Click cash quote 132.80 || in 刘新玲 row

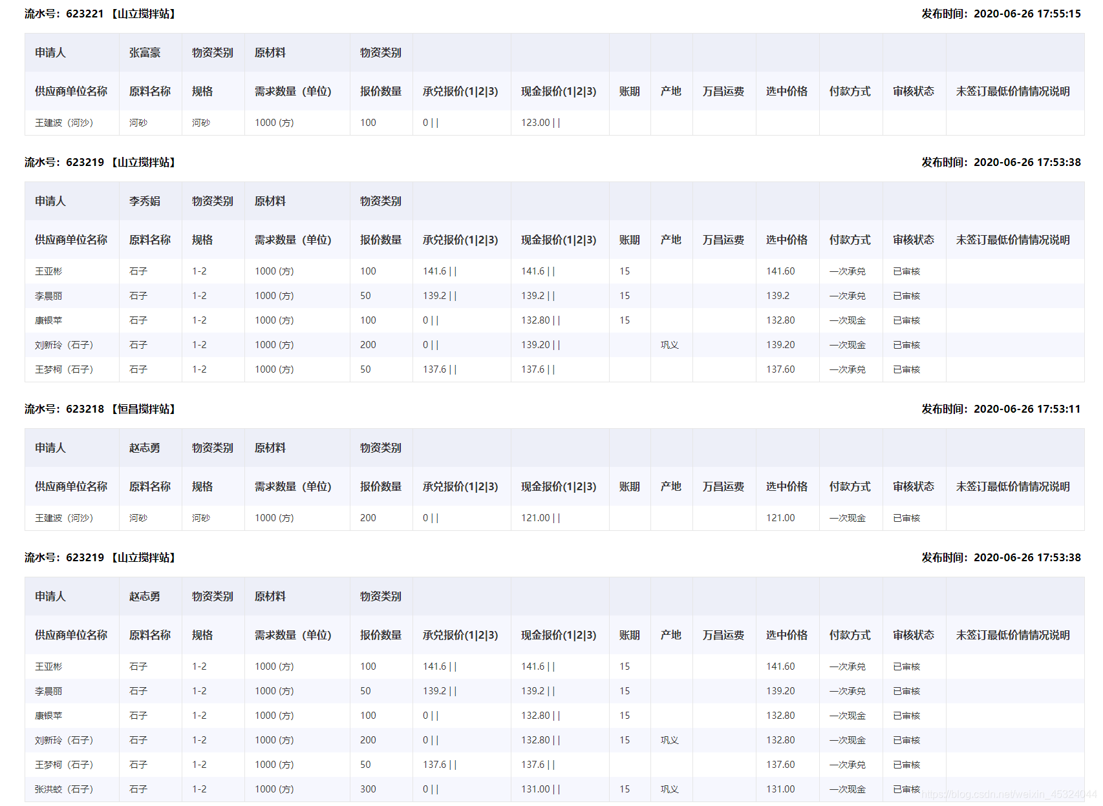pyautogui.click(x=541, y=740)
